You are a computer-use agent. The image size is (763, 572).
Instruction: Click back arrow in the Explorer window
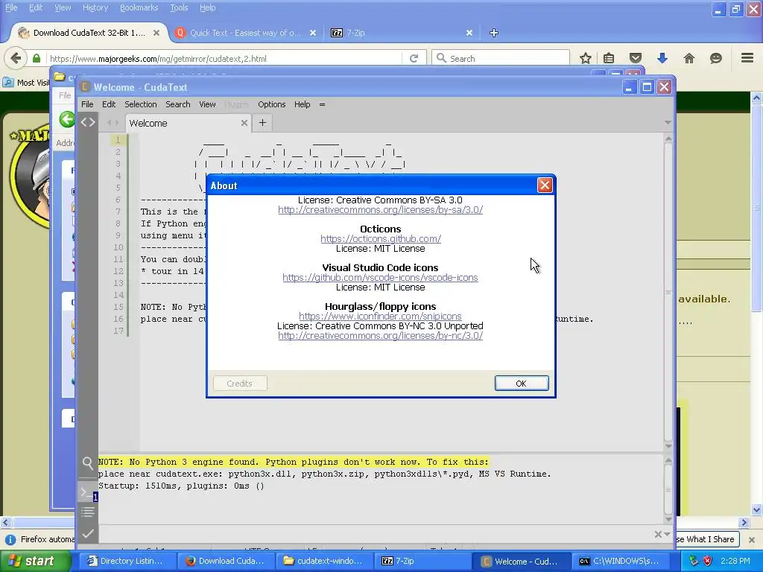pyautogui.click(x=66, y=119)
